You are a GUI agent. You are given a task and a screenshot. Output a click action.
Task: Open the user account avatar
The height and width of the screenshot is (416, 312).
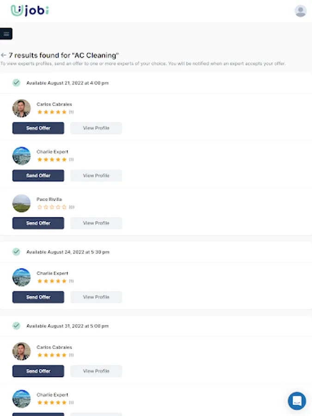point(300,11)
